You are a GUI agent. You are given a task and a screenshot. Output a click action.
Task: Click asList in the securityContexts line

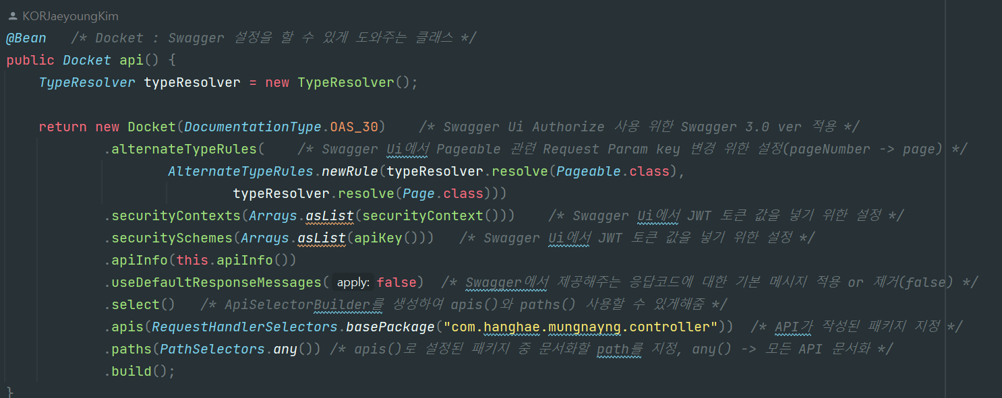point(330,215)
